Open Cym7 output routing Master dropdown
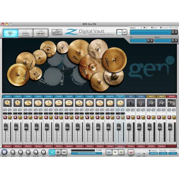The height and width of the screenshot is (179, 179). (x=79, y=146)
